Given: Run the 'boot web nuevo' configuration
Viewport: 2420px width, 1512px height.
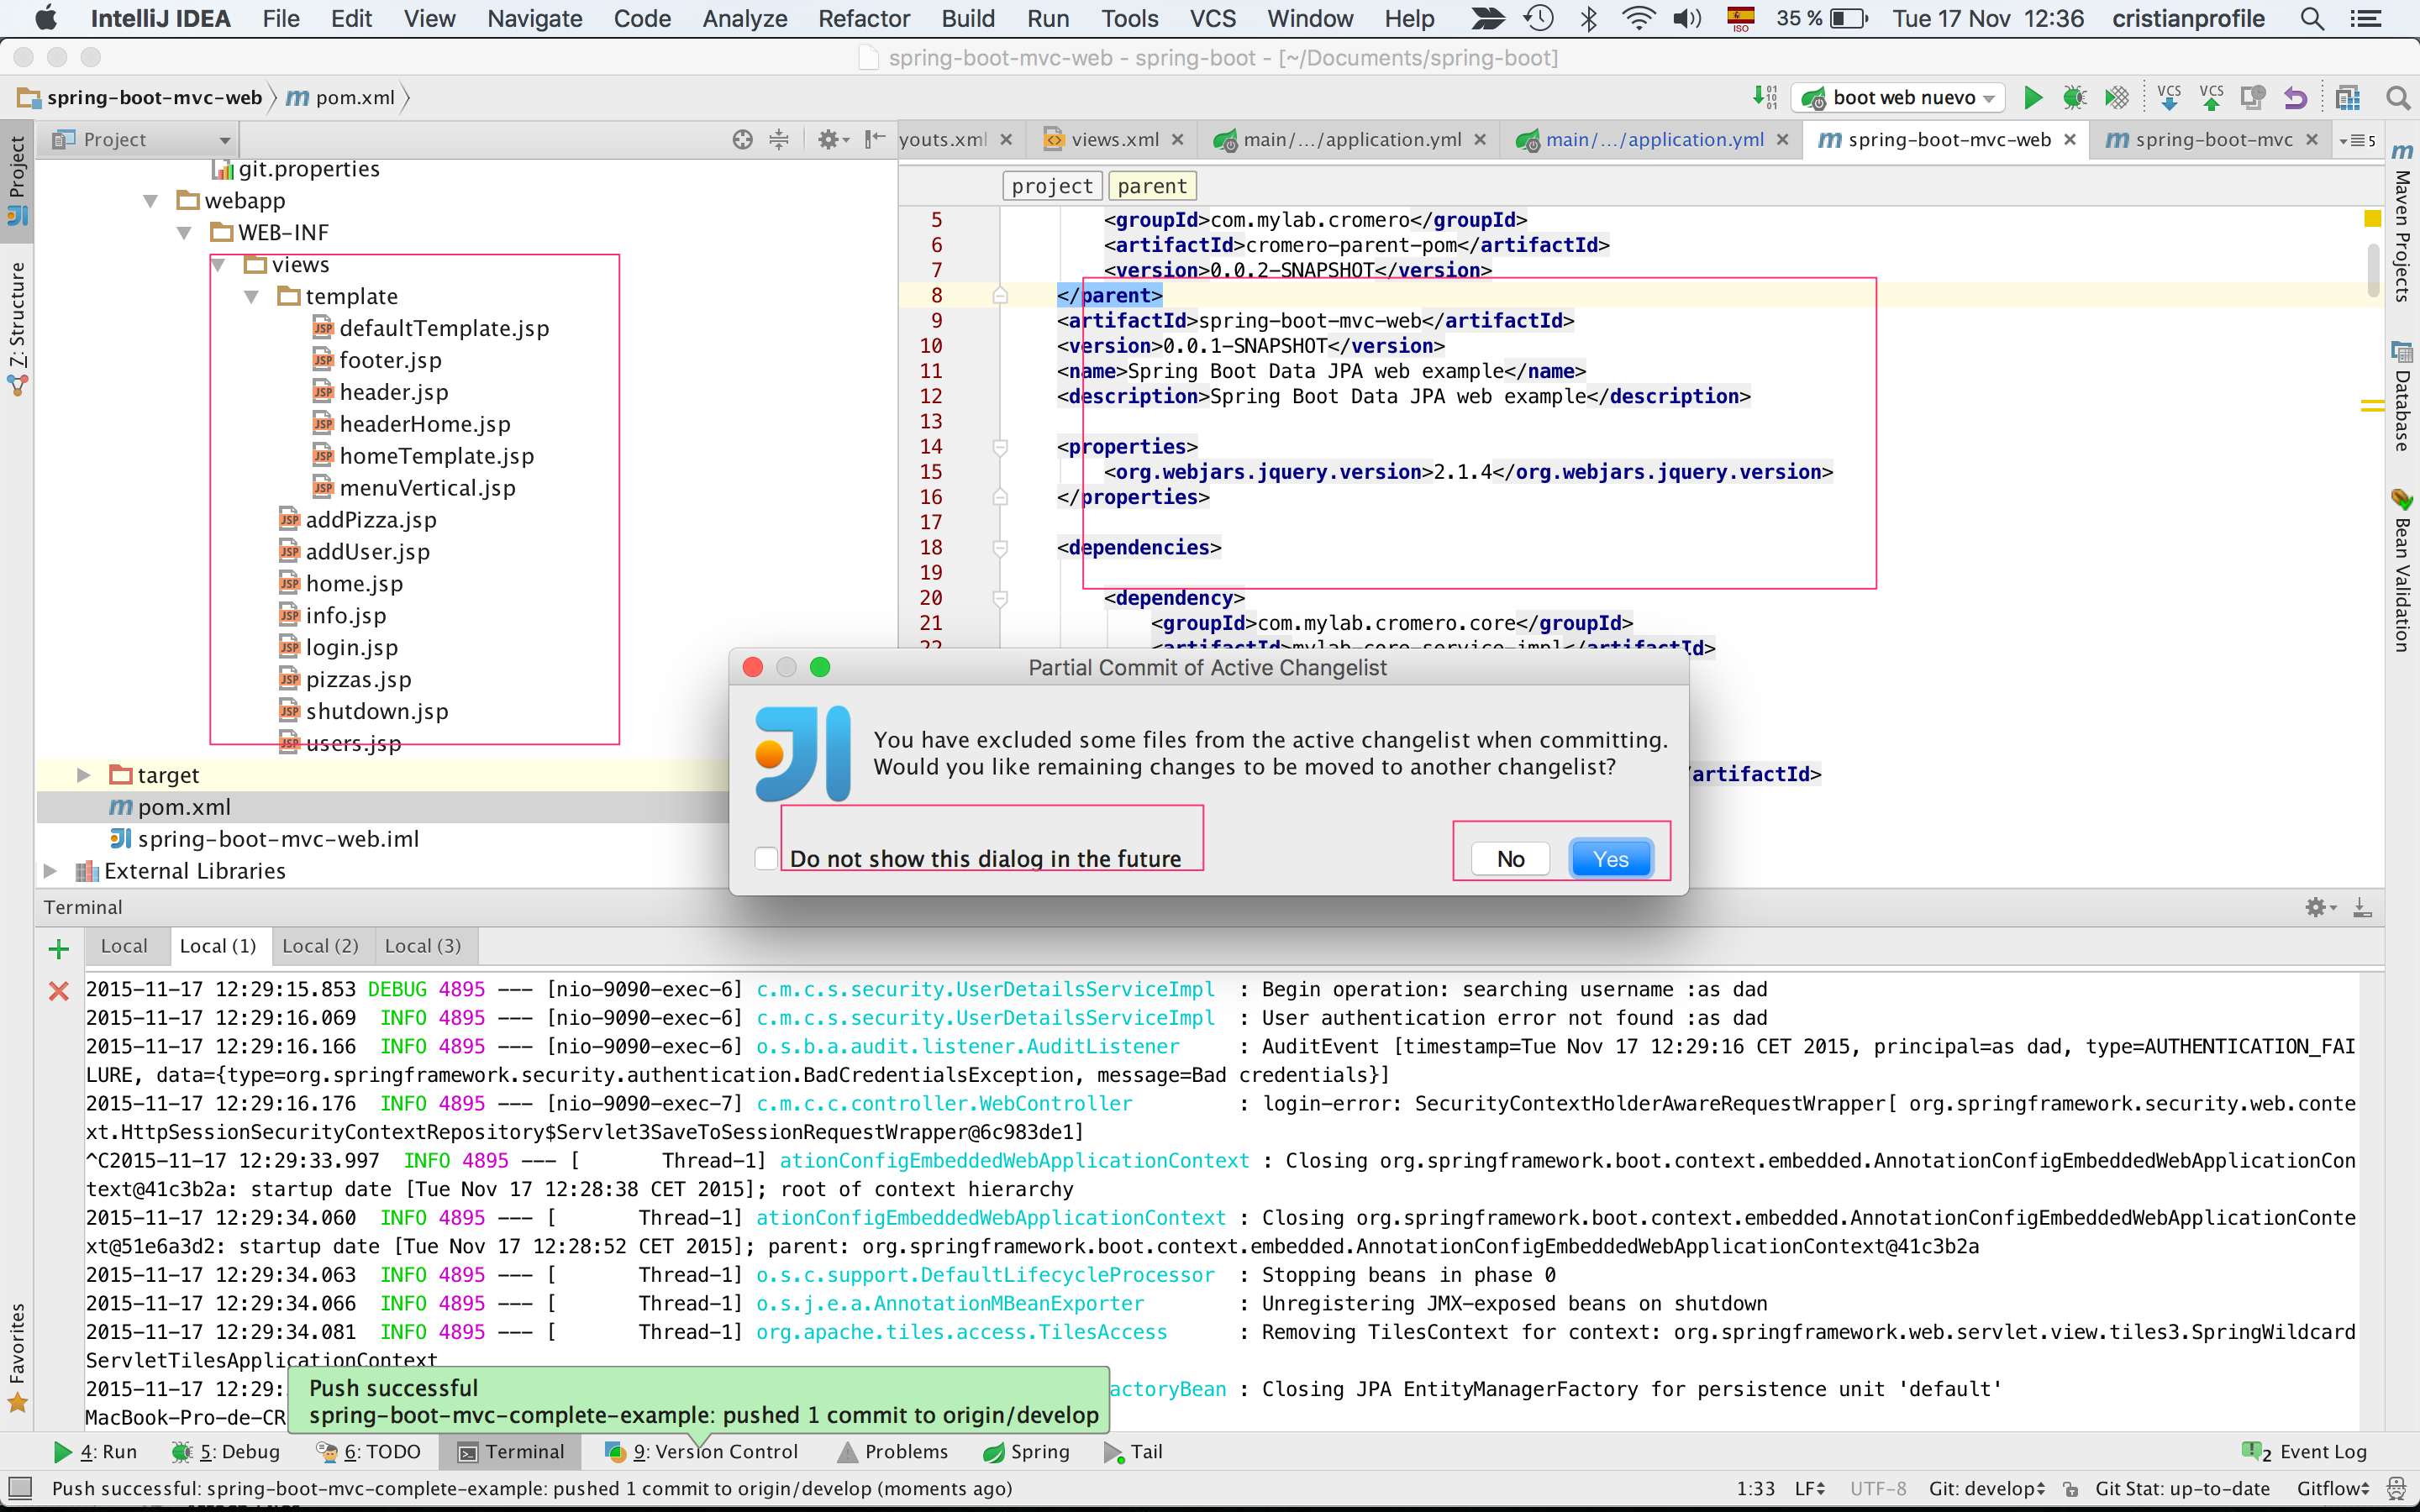Looking at the screenshot, I should [x=2033, y=97].
